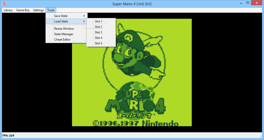
Task: Load state from Slot 3
Action: pyautogui.click(x=101, y=32)
